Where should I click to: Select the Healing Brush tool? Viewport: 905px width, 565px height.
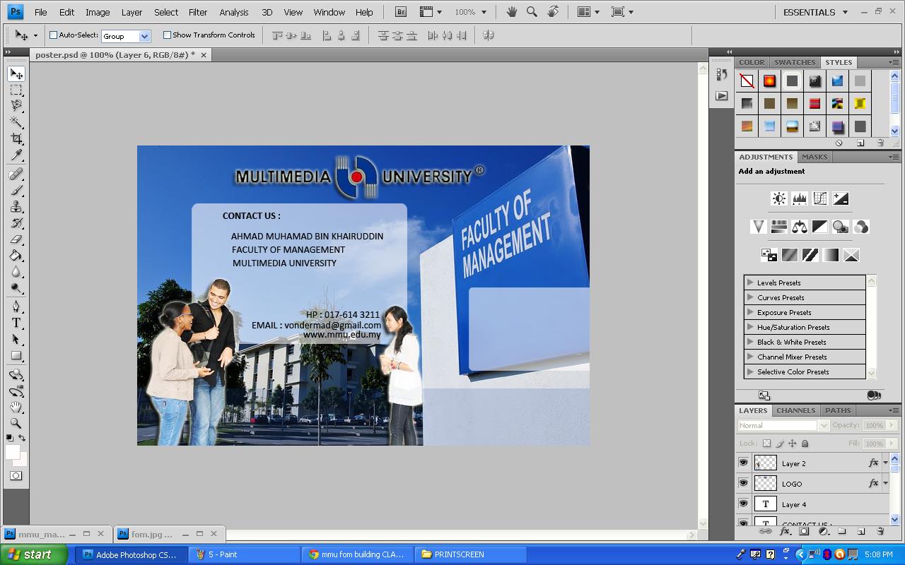16,174
